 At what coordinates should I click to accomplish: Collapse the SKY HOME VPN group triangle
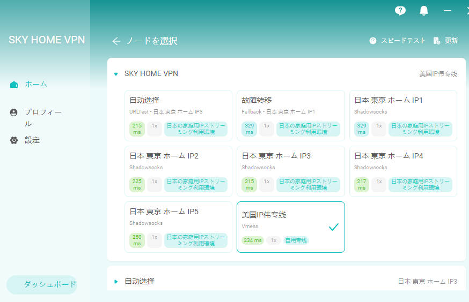pyautogui.click(x=116, y=74)
